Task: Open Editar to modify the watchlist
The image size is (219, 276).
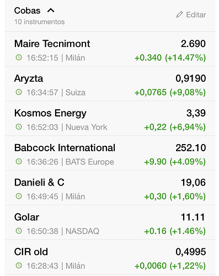Action: click(x=191, y=15)
